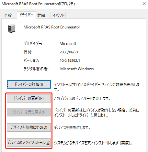Click the RRAS device icon
Image resolution: width=148 pixels, height=152 pixels.
click(12, 28)
